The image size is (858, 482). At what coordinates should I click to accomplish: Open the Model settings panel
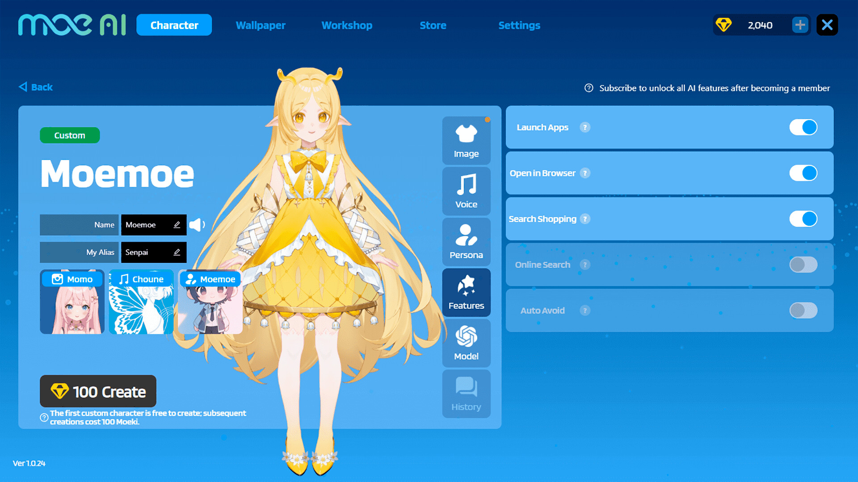(x=466, y=343)
